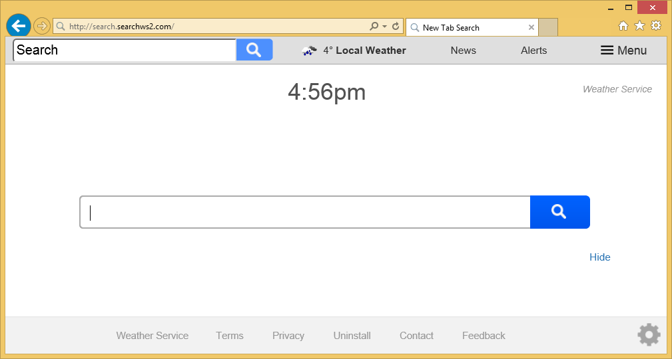Close the New Tab Search tab
672x359 pixels.
click(531, 27)
